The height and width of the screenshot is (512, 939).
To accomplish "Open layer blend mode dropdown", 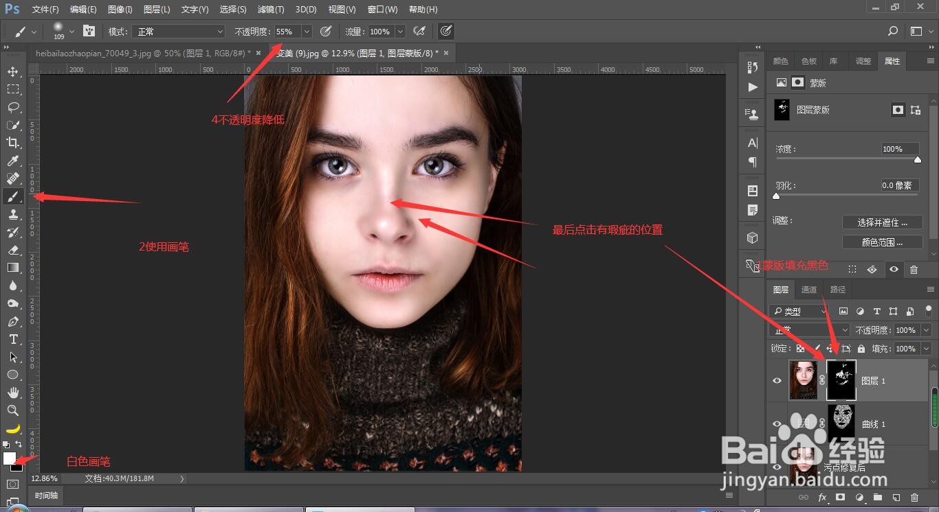I will [810, 330].
